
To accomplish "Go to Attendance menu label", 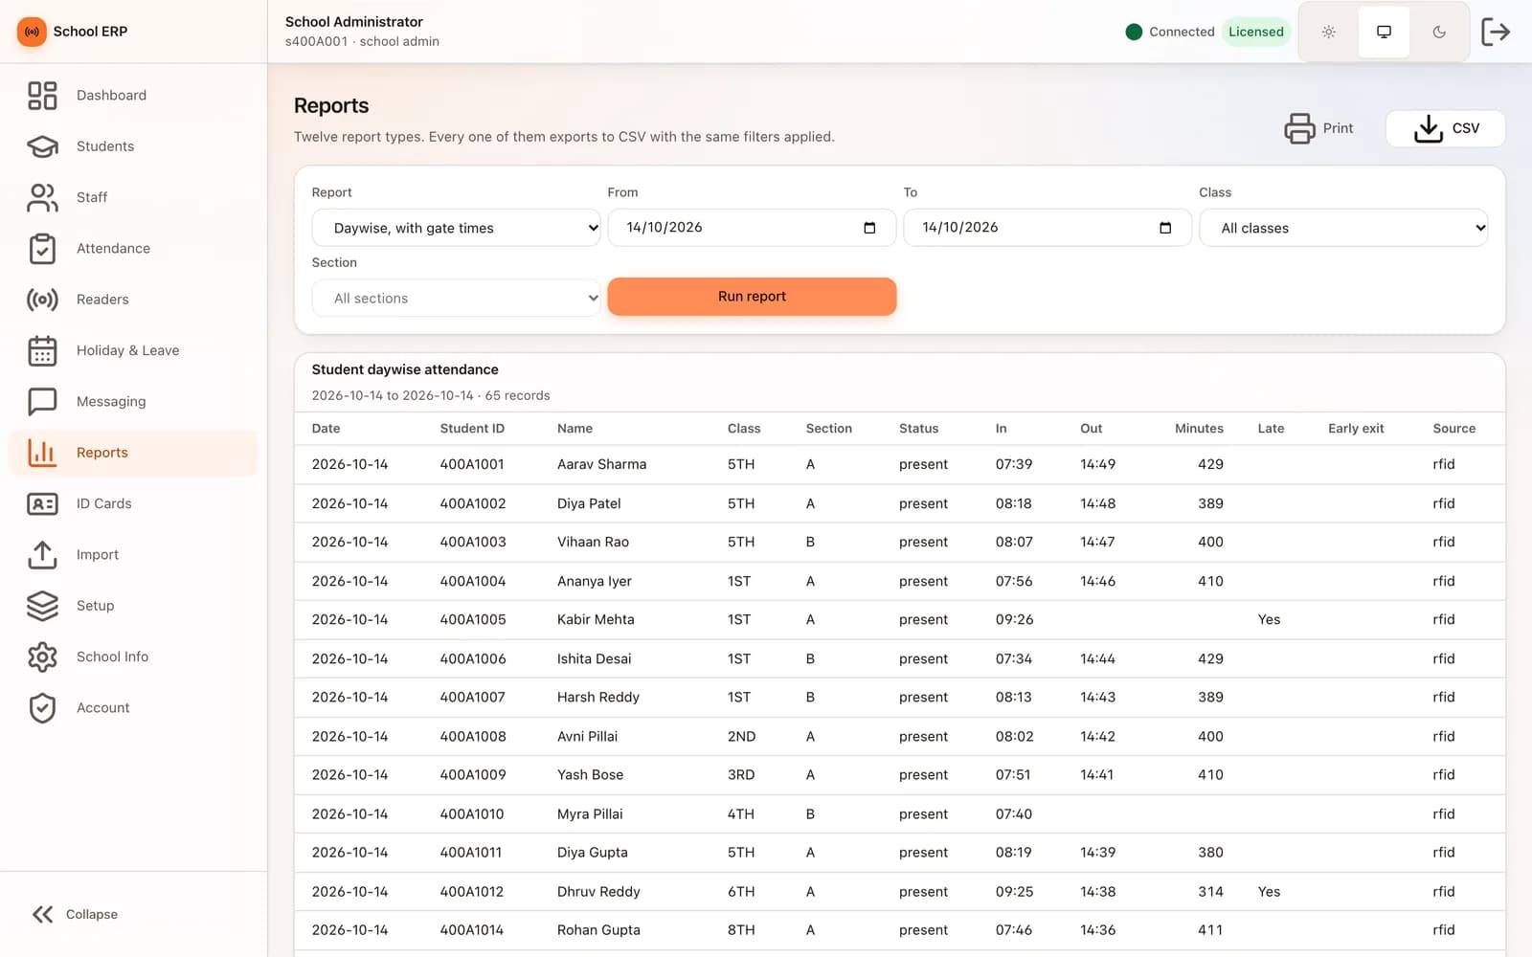I will tap(113, 249).
